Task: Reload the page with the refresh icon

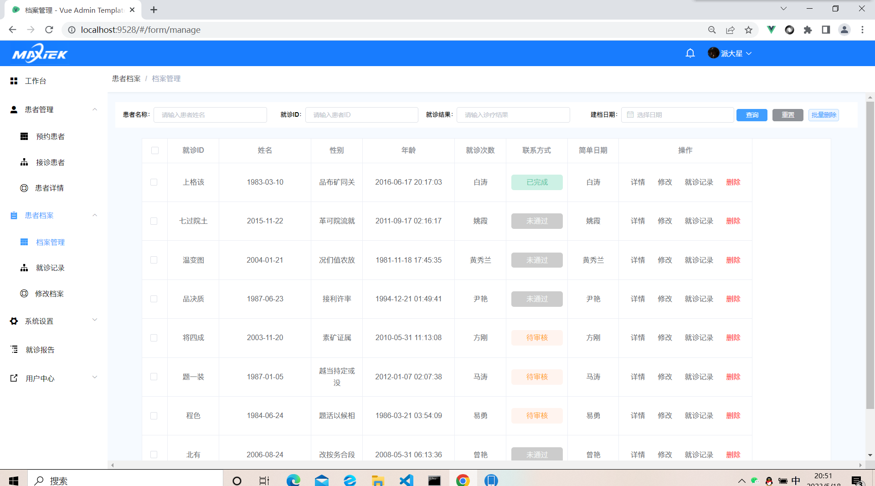Action: (x=49, y=30)
